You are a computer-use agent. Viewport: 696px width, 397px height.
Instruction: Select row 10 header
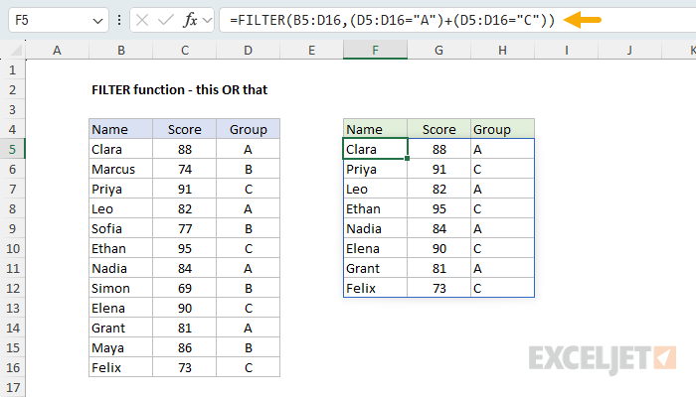[12, 248]
